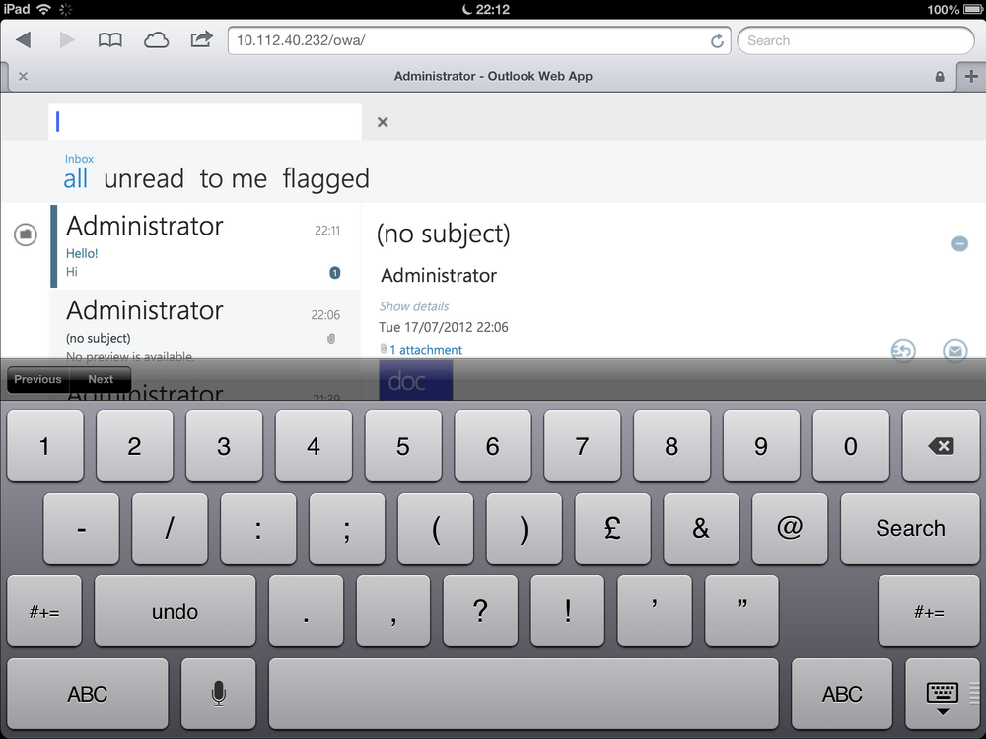Image resolution: width=986 pixels, height=739 pixels.
Task: Hide the keyboard with dismiss key
Action: [x=943, y=694]
